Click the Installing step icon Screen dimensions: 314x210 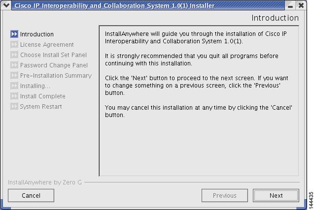click(x=14, y=86)
